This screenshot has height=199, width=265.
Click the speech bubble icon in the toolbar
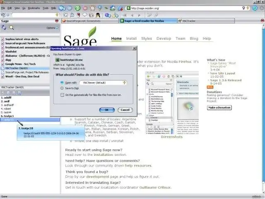pyautogui.click(x=84, y=15)
